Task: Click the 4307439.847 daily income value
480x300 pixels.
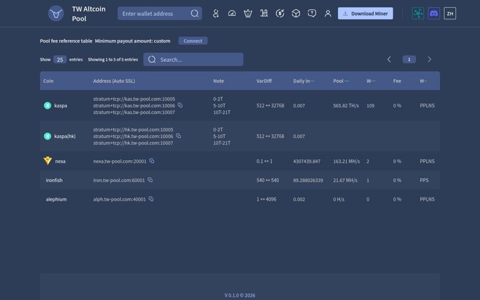Action: point(307,161)
